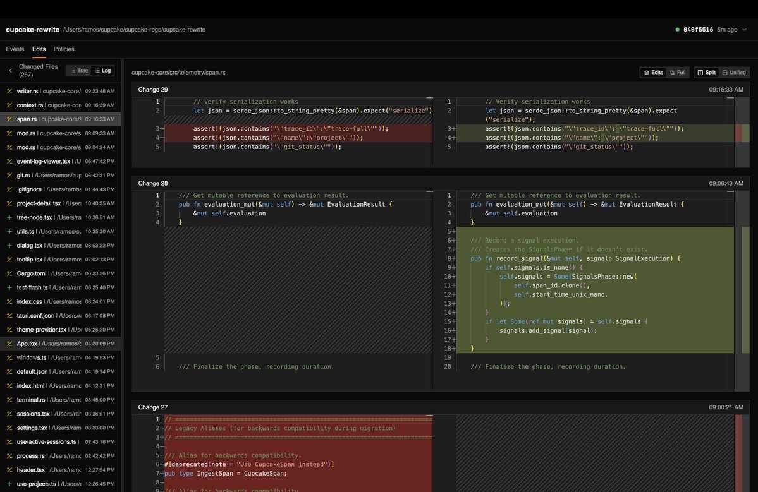
Task: Switch file list to Log view
Action: click(102, 71)
